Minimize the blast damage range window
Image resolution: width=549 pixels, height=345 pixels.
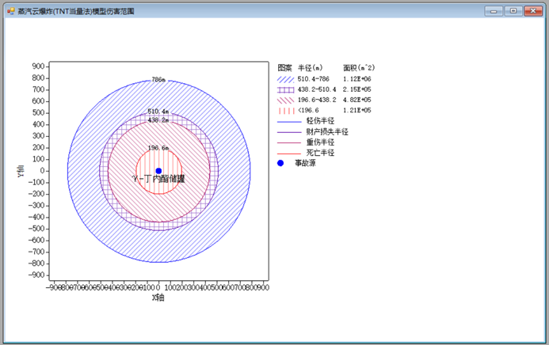tap(494, 11)
